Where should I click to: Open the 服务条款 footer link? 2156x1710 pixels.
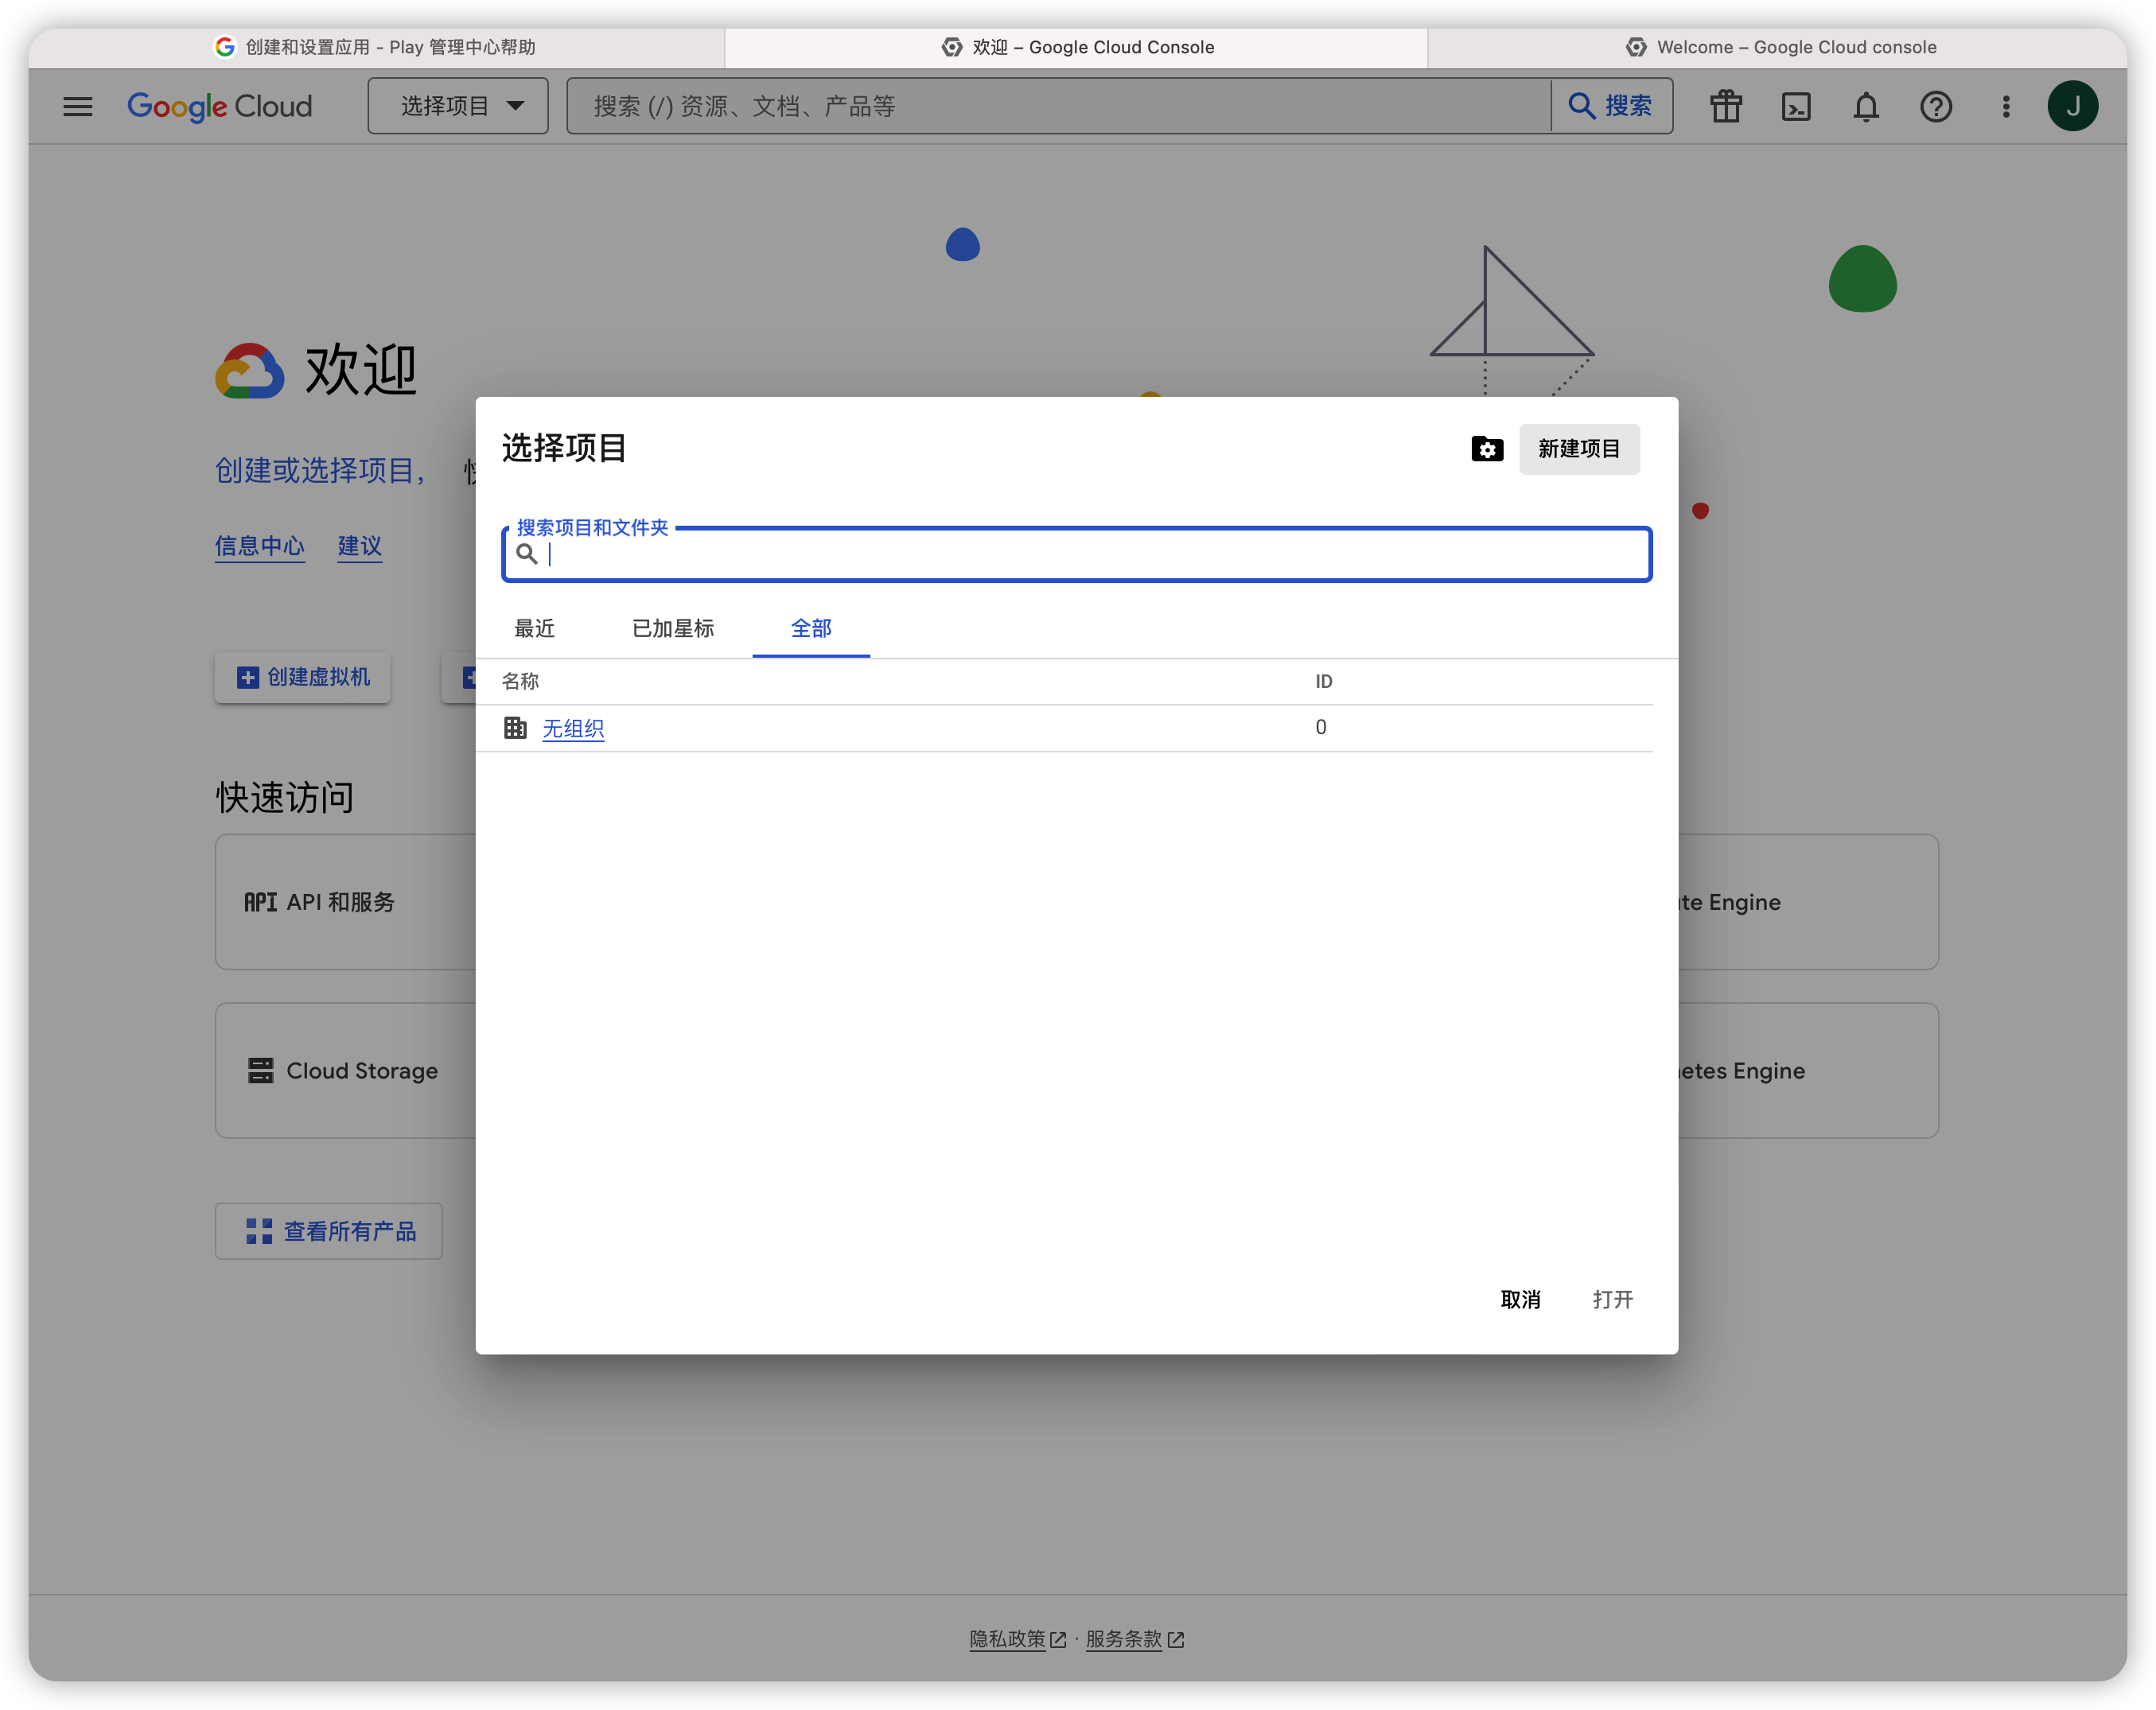click(x=1134, y=1639)
